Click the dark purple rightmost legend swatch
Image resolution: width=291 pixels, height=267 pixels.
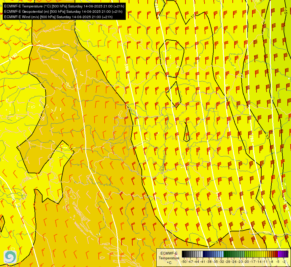[287, 254]
